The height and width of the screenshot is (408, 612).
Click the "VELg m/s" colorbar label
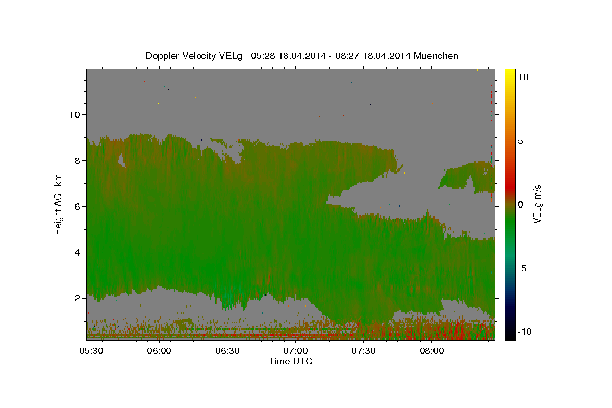[538, 205]
